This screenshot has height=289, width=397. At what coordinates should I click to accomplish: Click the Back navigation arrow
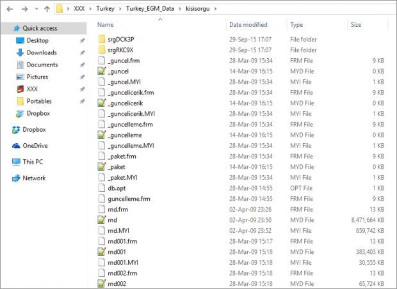(8, 10)
